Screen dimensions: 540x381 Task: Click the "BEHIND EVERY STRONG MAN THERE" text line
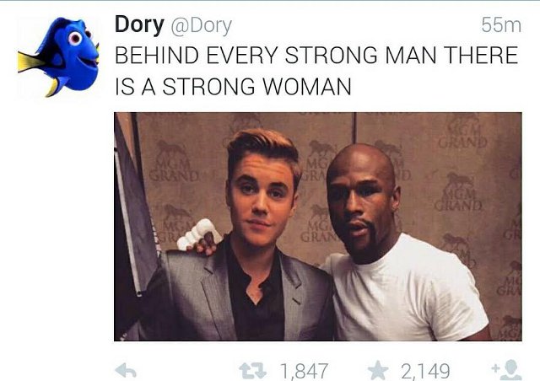316,55
